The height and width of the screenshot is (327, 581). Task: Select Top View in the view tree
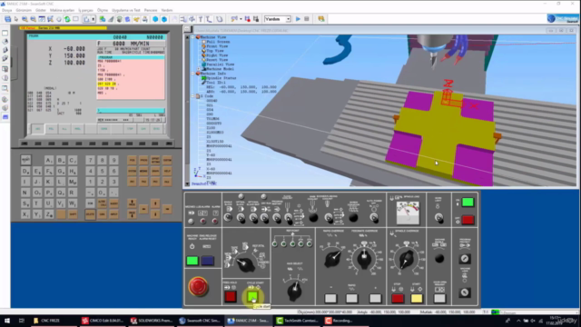point(215,51)
